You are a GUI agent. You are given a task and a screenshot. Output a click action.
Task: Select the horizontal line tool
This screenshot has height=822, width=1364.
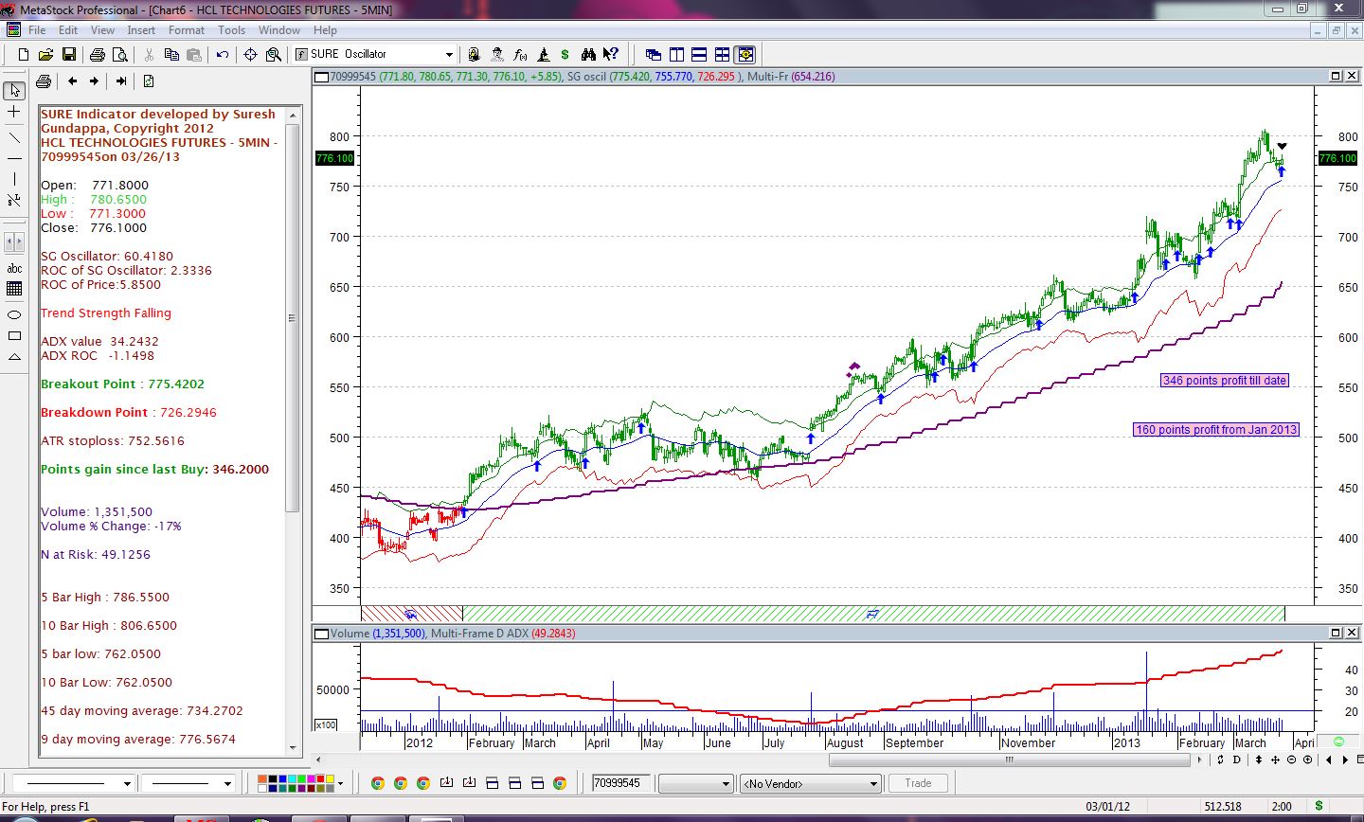point(14,158)
